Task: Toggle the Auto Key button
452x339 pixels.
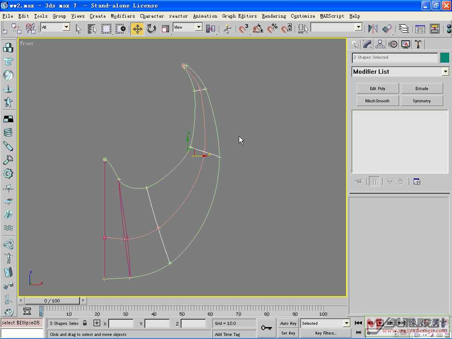Action: click(x=288, y=323)
